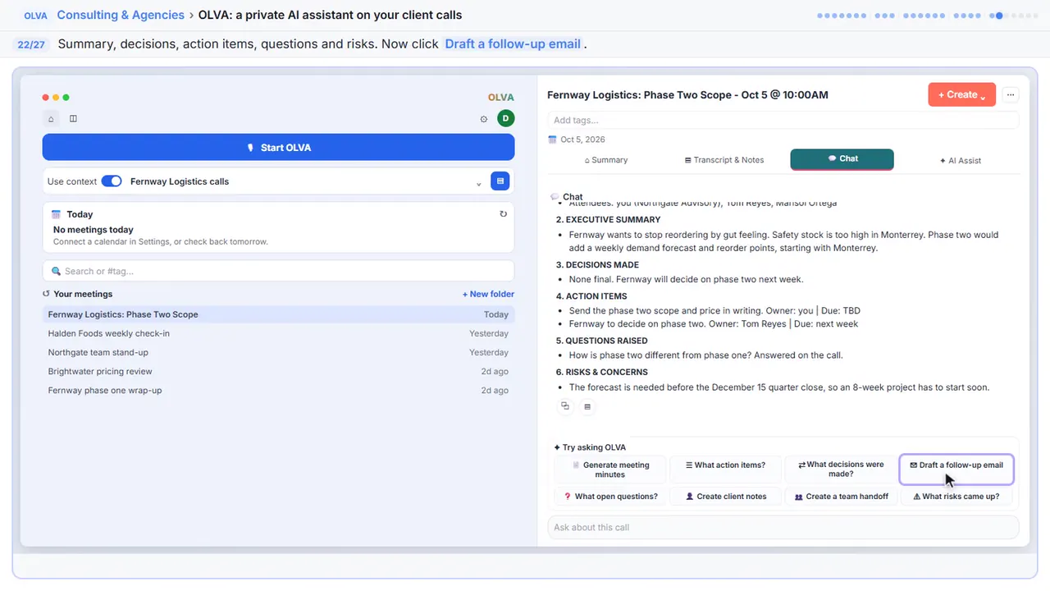
Task: Switch to the Summary tab
Action: click(x=606, y=160)
